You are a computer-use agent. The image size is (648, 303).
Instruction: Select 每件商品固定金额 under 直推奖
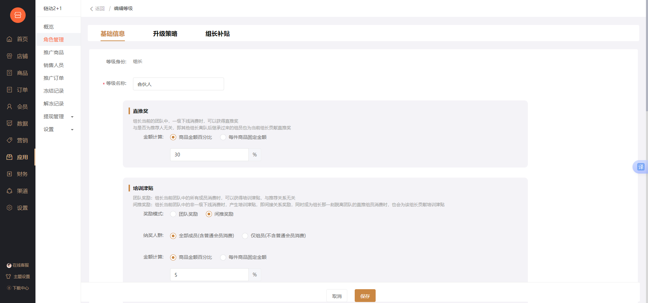click(x=223, y=137)
